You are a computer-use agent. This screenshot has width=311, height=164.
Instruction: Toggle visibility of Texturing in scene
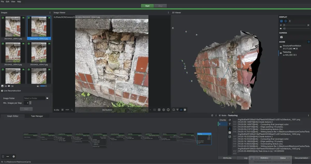[x=281, y=53]
